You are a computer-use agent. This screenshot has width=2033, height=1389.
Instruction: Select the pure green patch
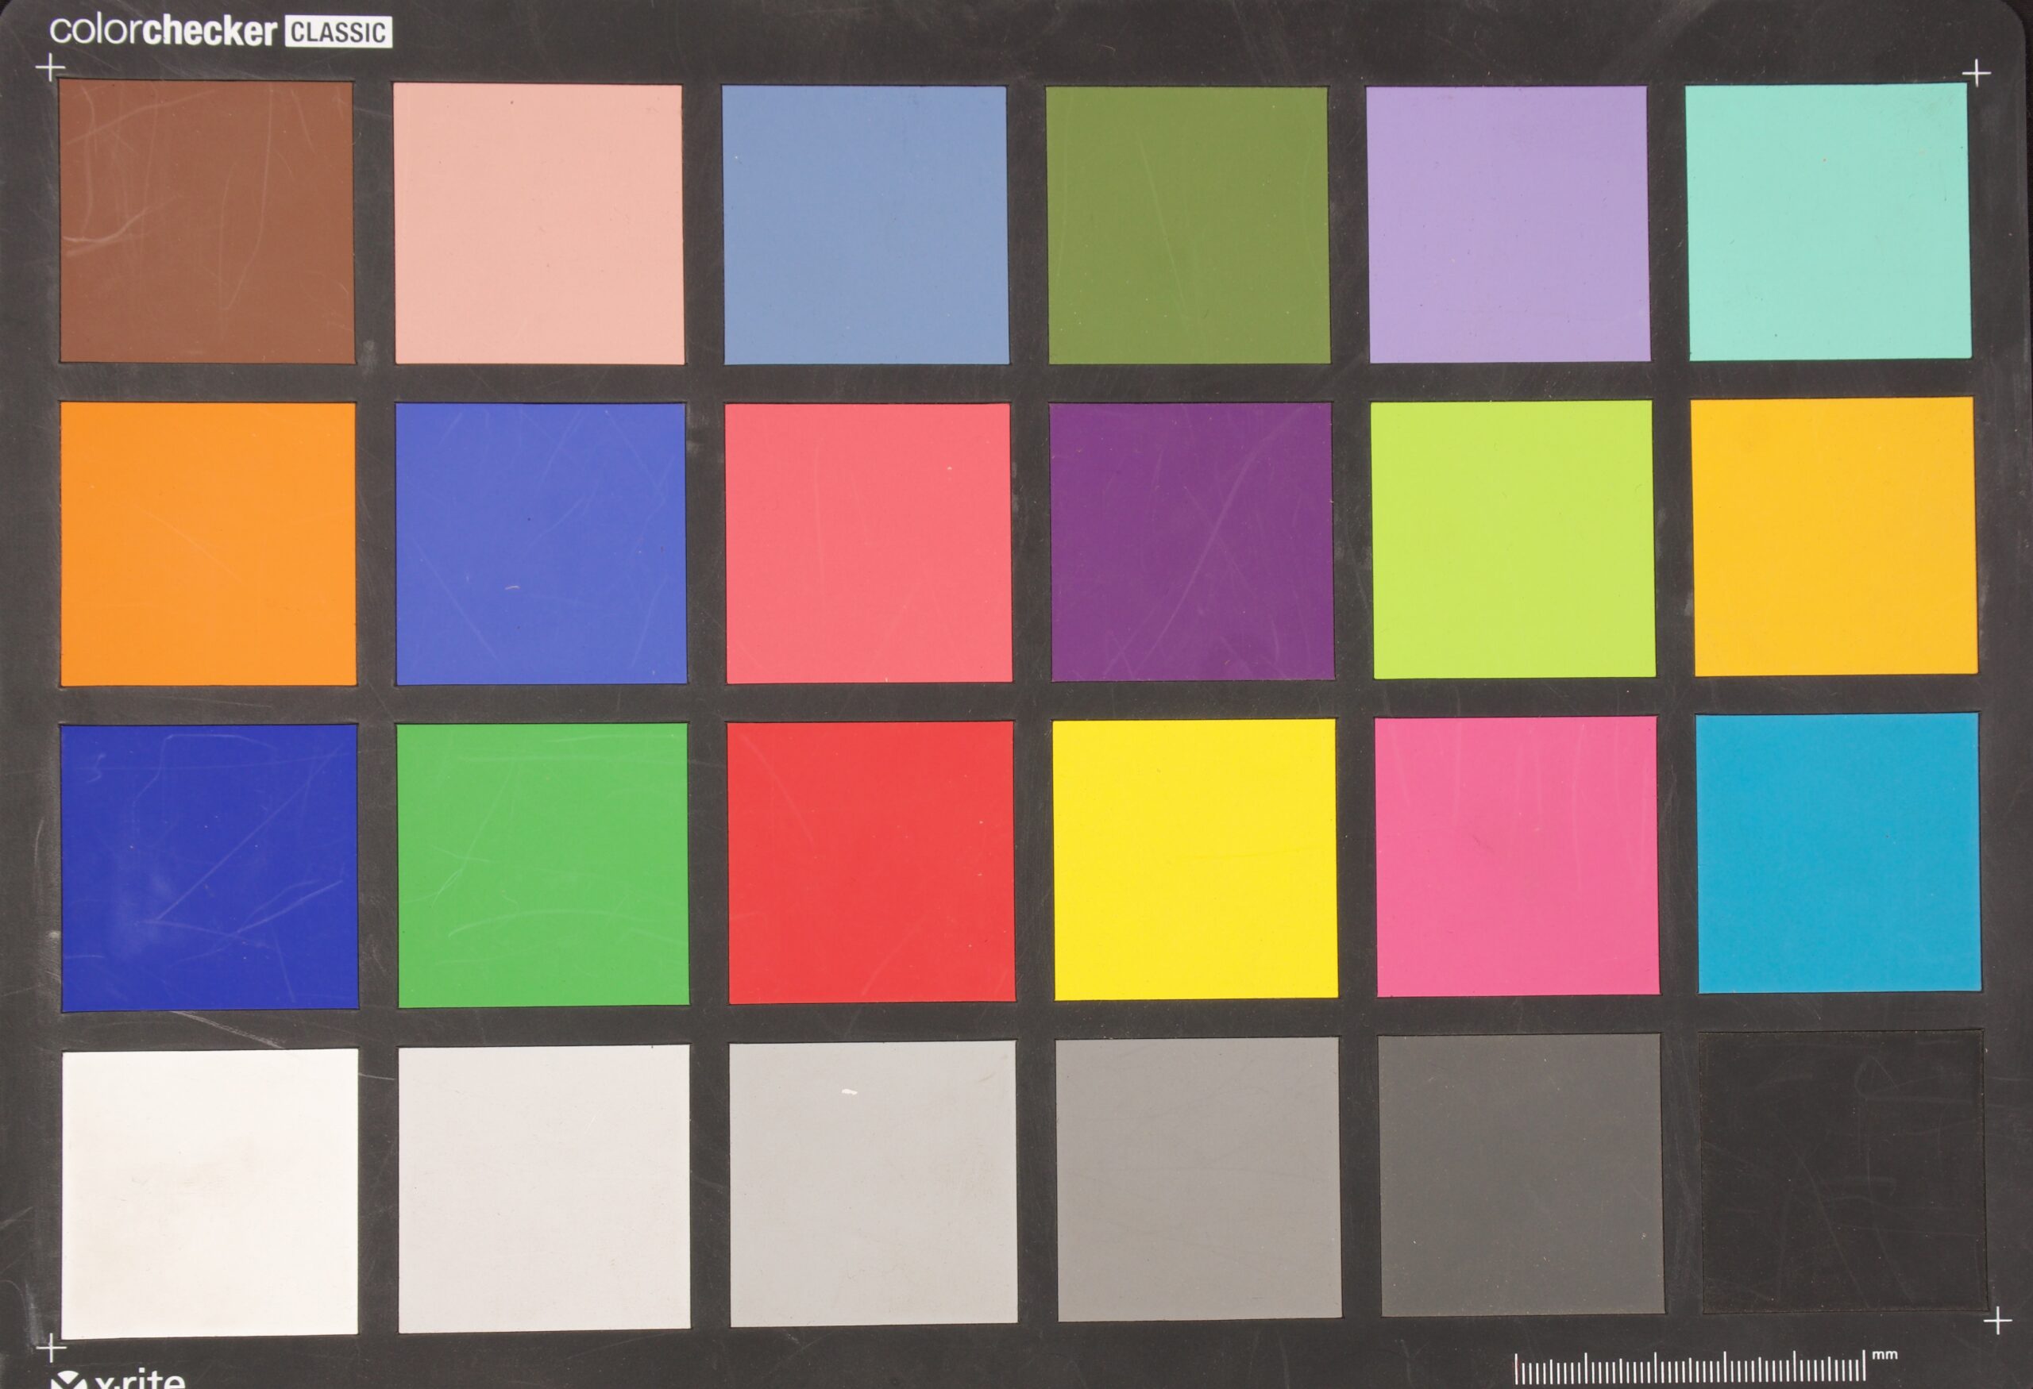542,864
